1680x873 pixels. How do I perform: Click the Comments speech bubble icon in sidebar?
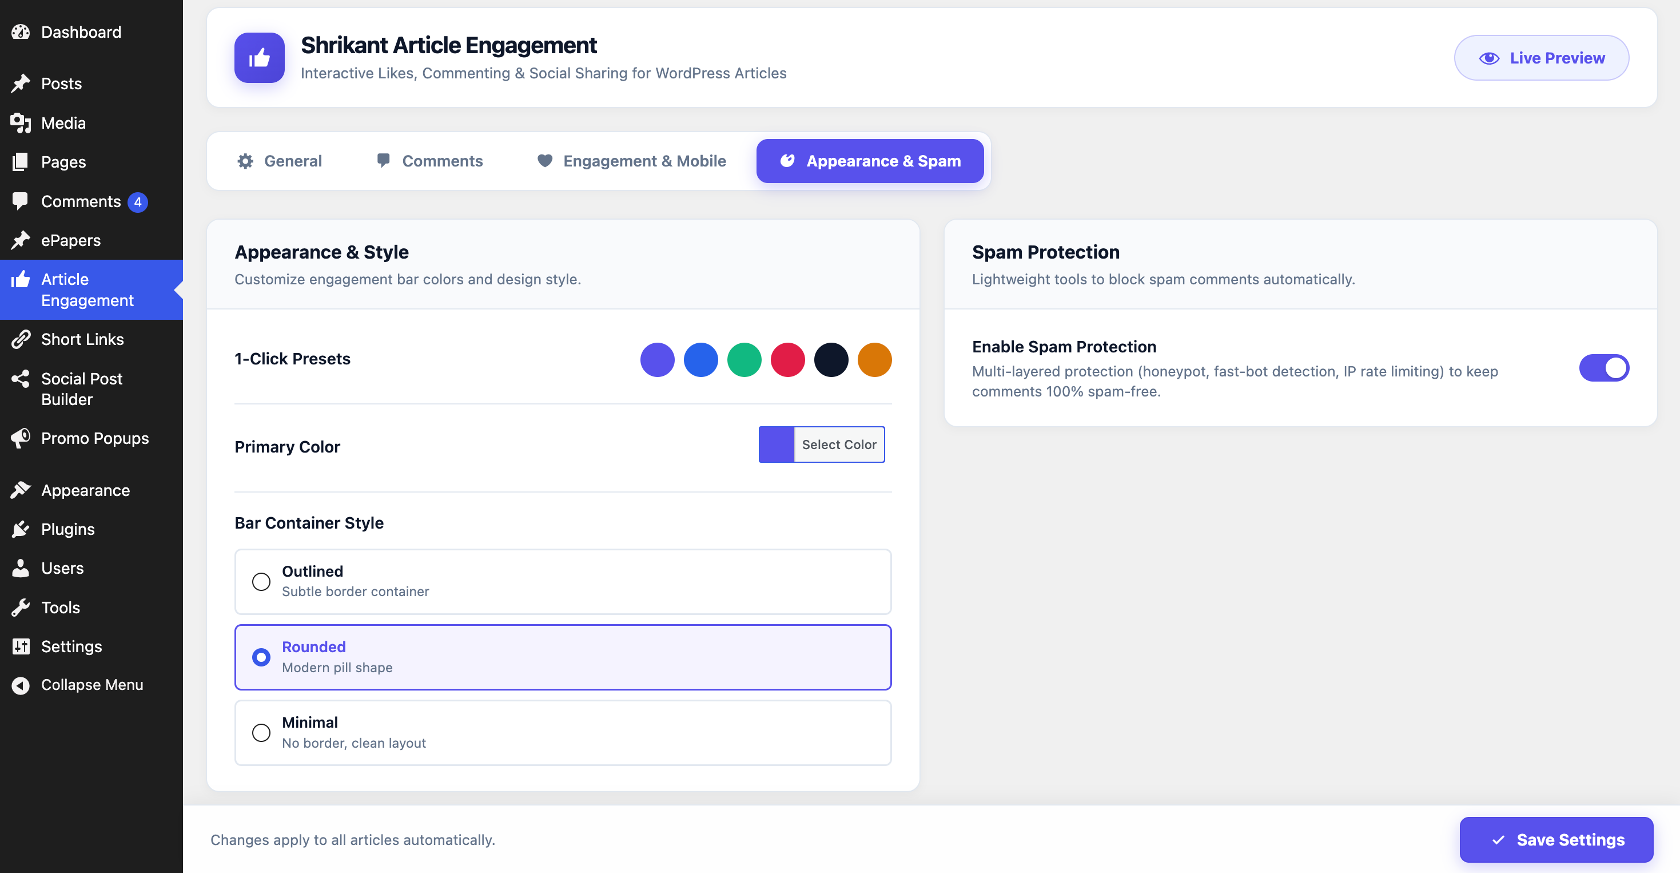point(21,201)
